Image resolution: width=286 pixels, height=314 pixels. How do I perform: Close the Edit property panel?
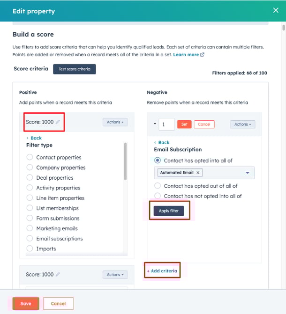click(276, 10)
